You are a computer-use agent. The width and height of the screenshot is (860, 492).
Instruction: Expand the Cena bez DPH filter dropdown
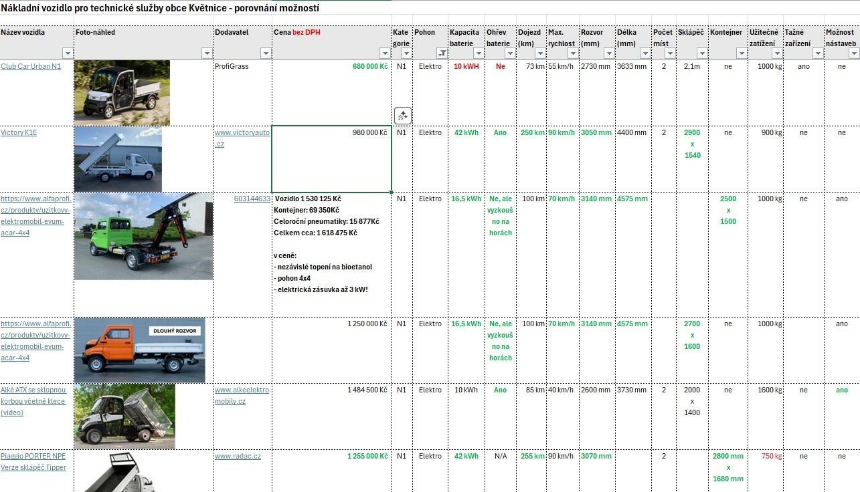tap(385, 53)
